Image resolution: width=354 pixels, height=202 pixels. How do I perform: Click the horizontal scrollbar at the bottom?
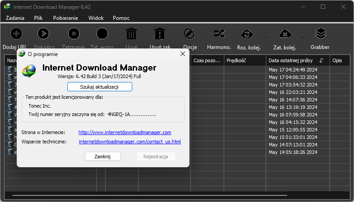point(150,195)
